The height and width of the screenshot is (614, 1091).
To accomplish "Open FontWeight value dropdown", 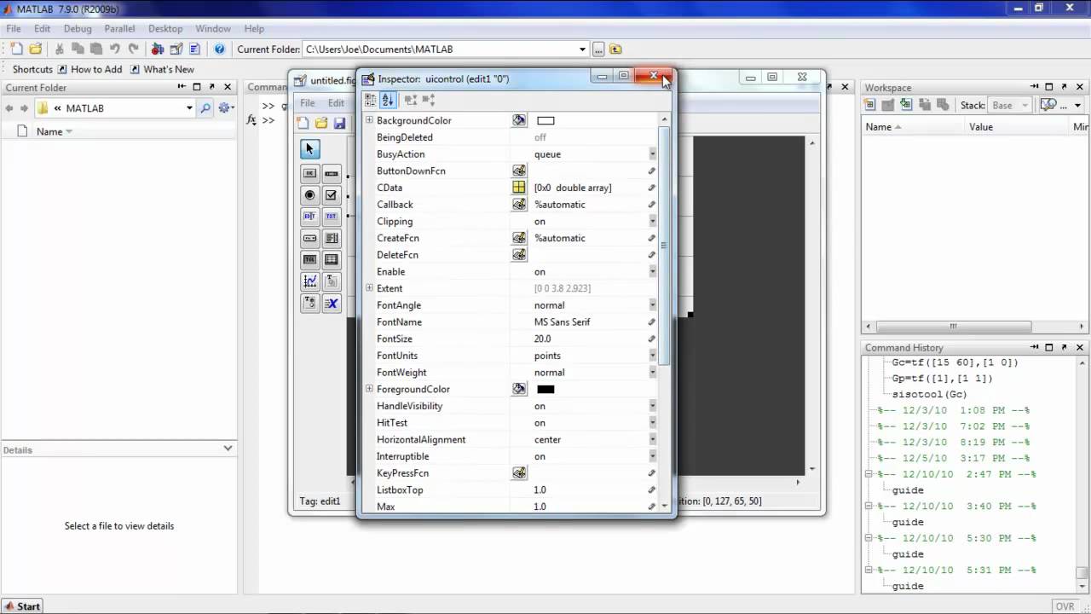I will (x=652, y=373).
